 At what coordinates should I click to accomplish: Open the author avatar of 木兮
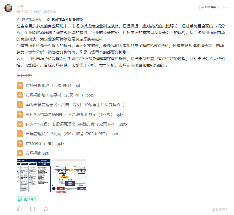click(x=8, y=8)
